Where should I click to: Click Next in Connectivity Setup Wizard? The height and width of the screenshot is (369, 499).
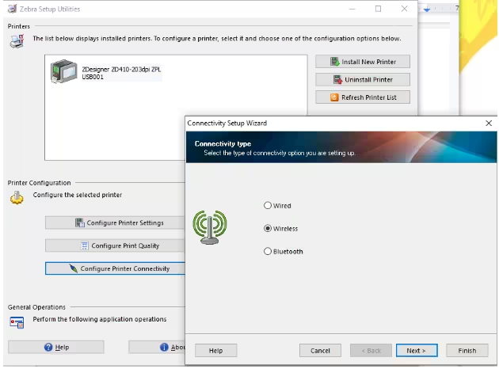point(416,350)
